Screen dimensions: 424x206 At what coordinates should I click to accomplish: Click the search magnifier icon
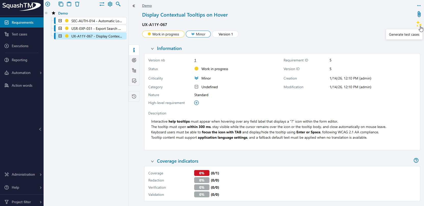click(118, 4)
